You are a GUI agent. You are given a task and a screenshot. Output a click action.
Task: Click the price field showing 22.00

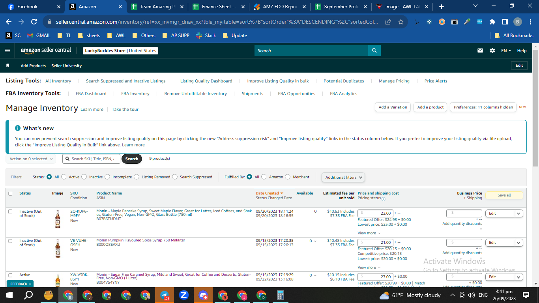pos(375,213)
